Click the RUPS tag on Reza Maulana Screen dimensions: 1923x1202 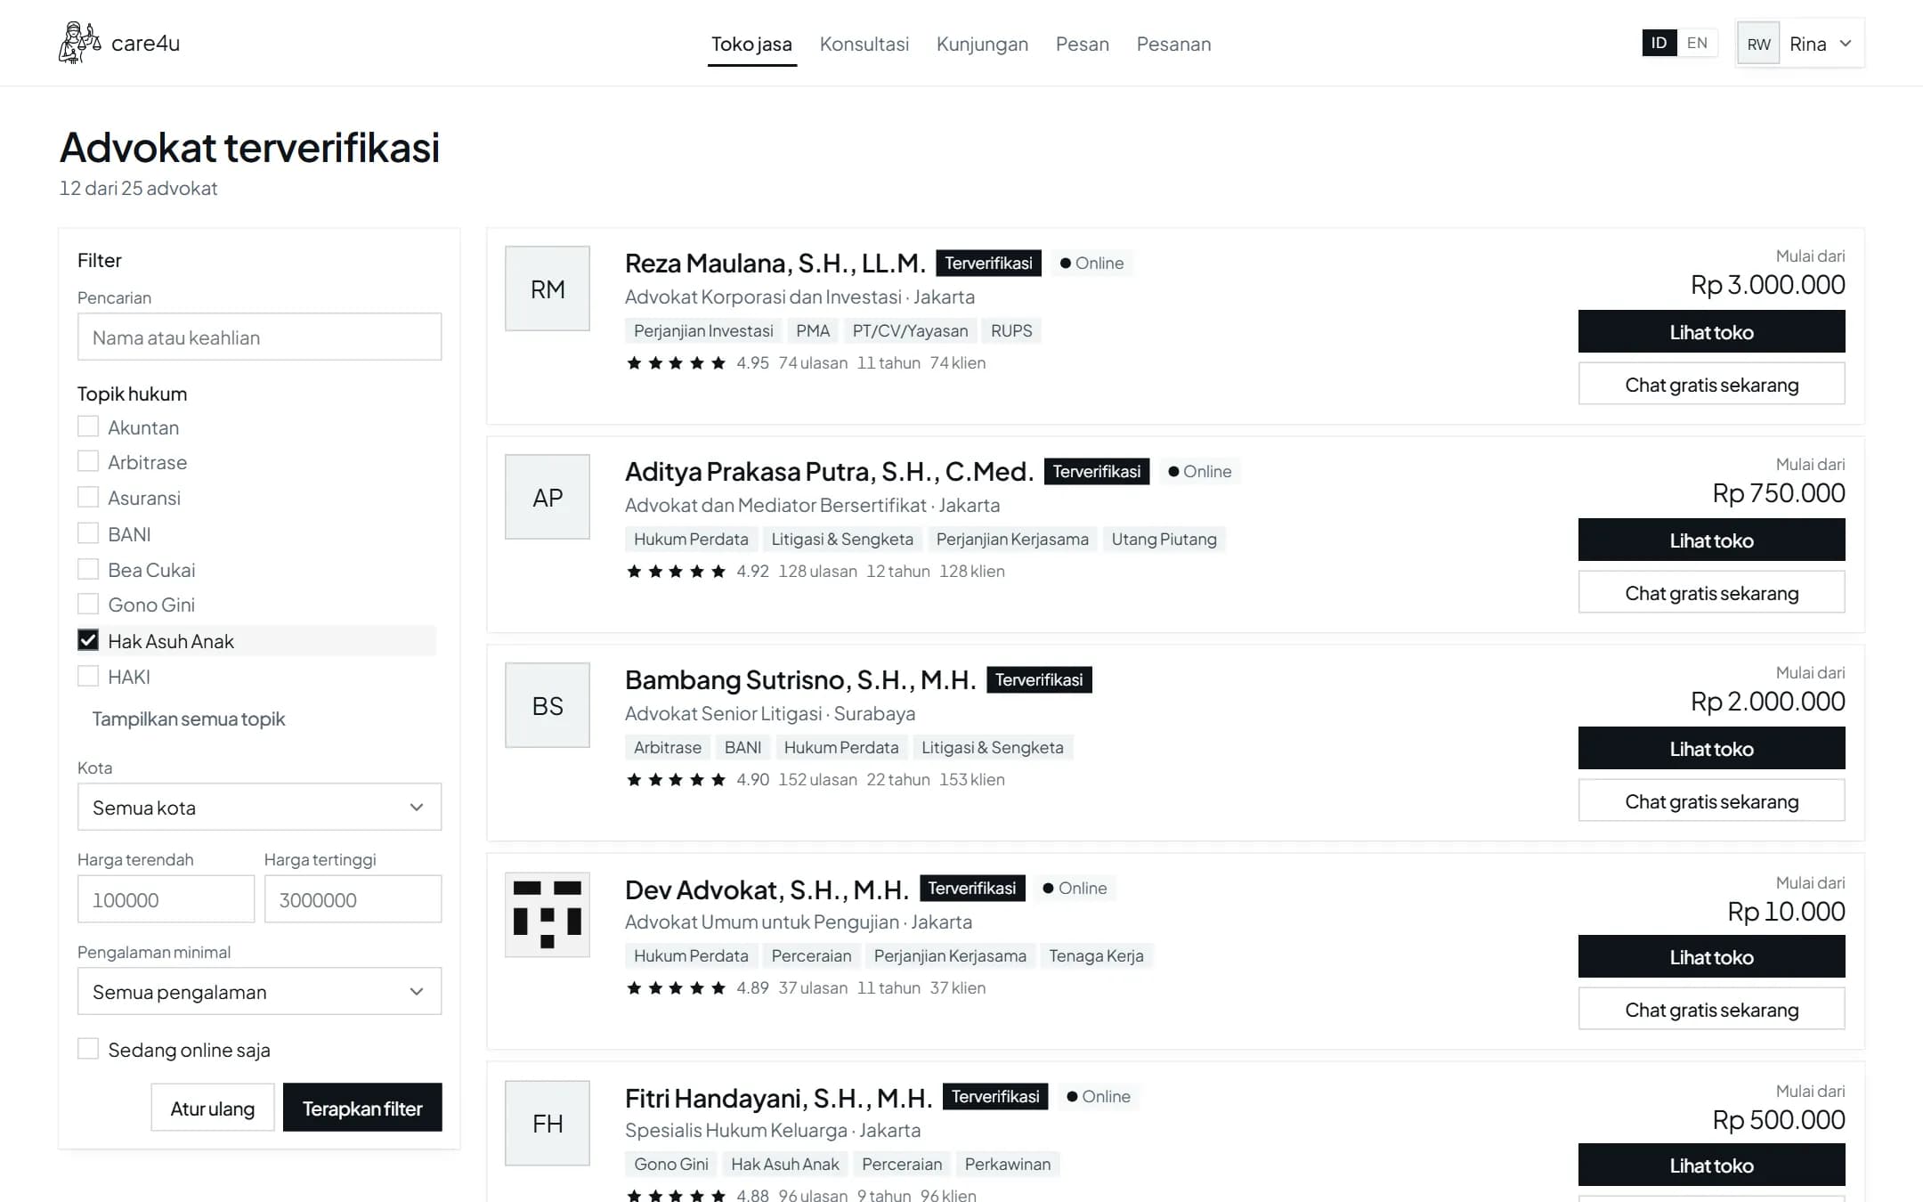pos(1011,330)
